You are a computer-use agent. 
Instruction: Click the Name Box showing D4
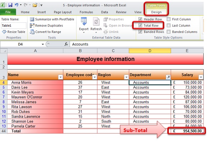pos(20,44)
